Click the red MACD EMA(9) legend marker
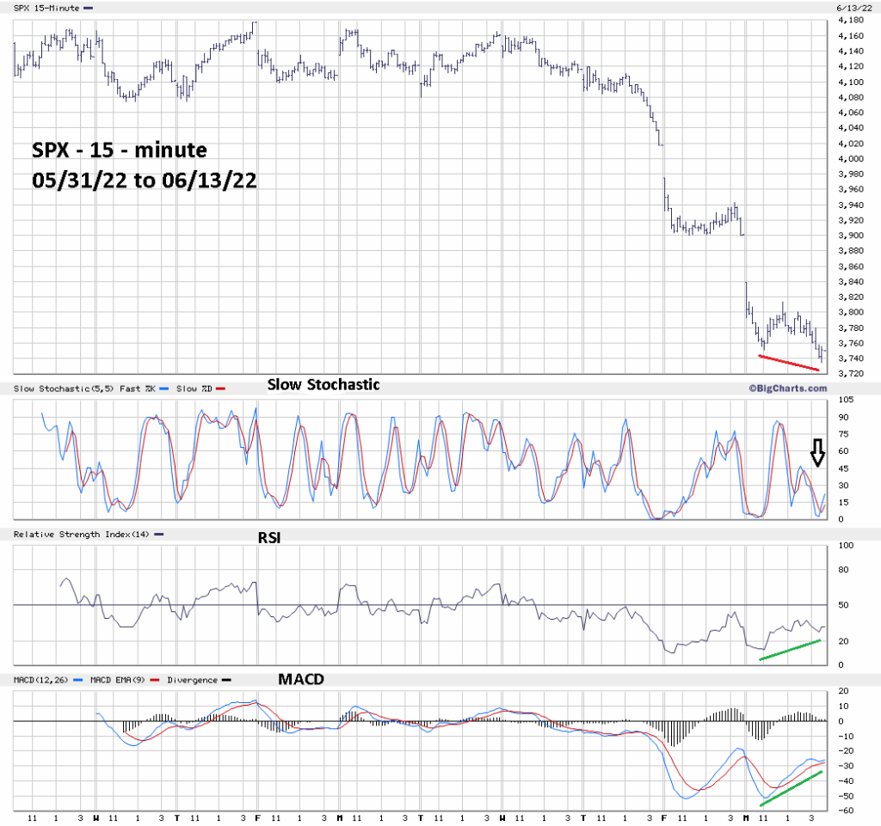 (x=157, y=679)
